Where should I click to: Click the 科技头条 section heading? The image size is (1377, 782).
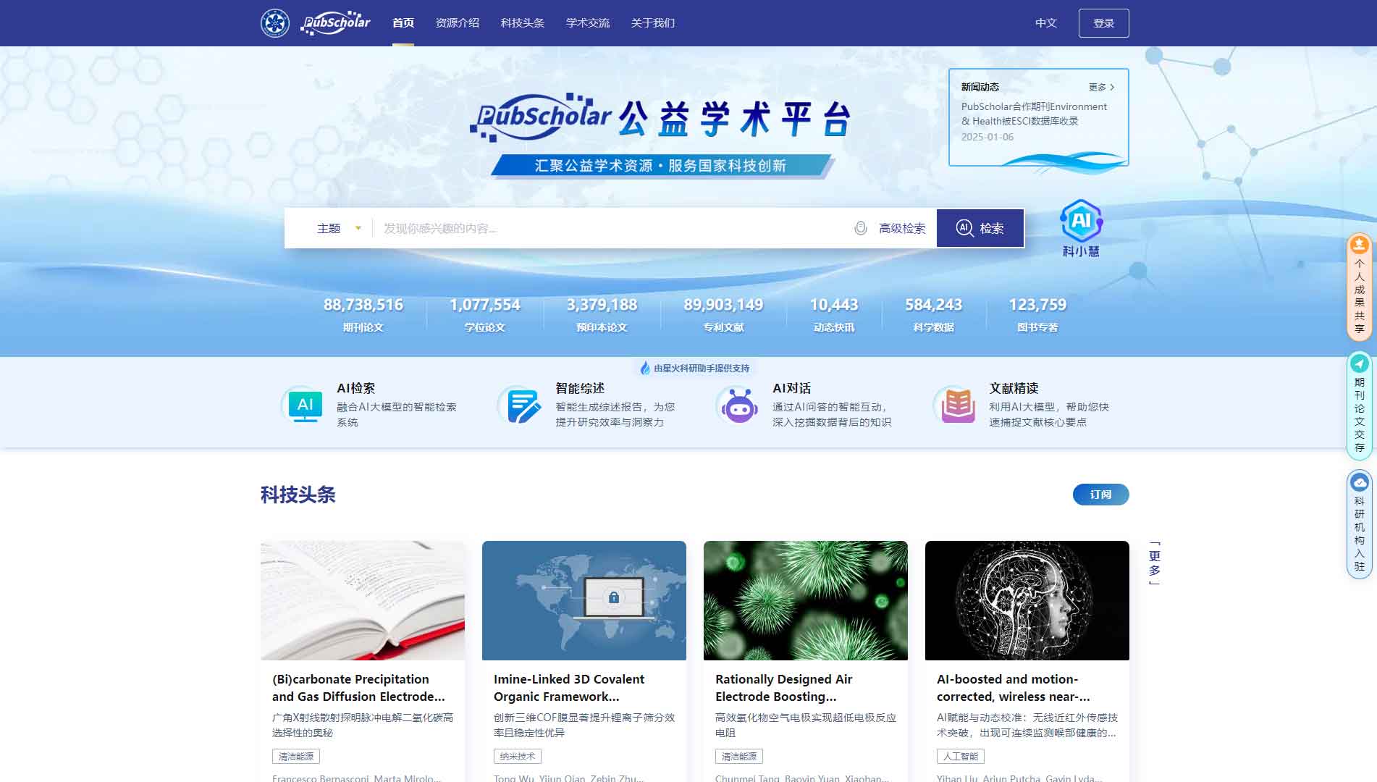click(x=298, y=495)
